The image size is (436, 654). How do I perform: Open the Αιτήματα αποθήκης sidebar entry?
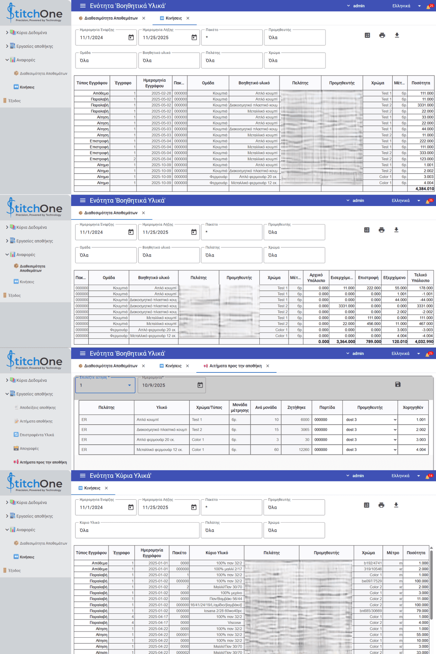(x=36, y=422)
